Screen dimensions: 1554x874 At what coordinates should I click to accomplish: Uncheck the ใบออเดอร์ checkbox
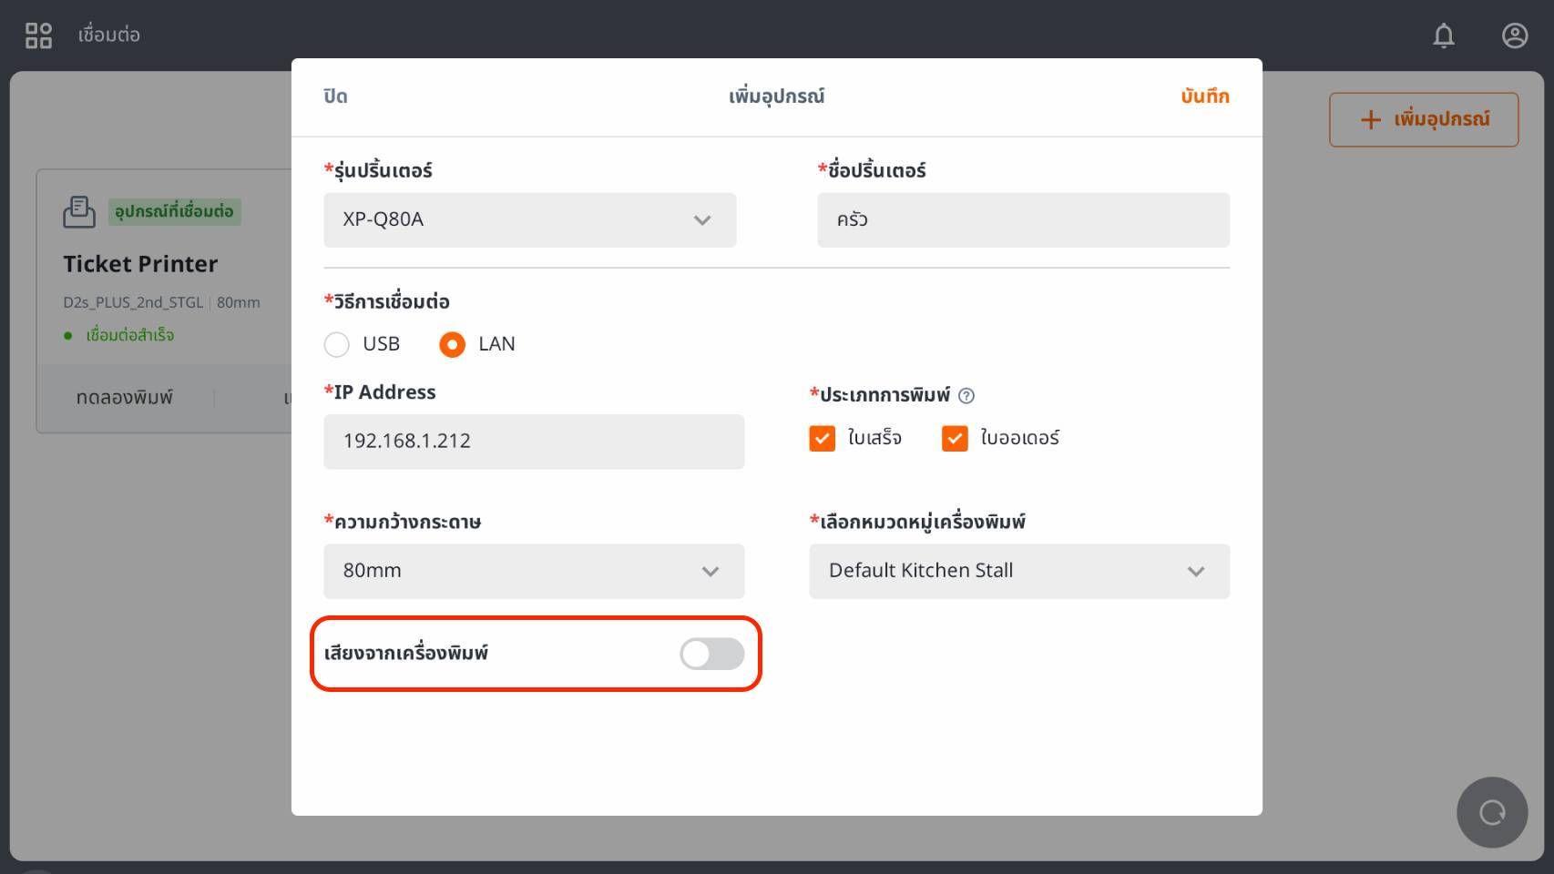tap(955, 438)
